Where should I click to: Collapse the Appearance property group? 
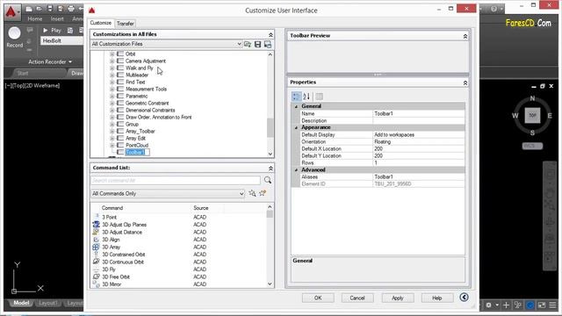coord(296,127)
